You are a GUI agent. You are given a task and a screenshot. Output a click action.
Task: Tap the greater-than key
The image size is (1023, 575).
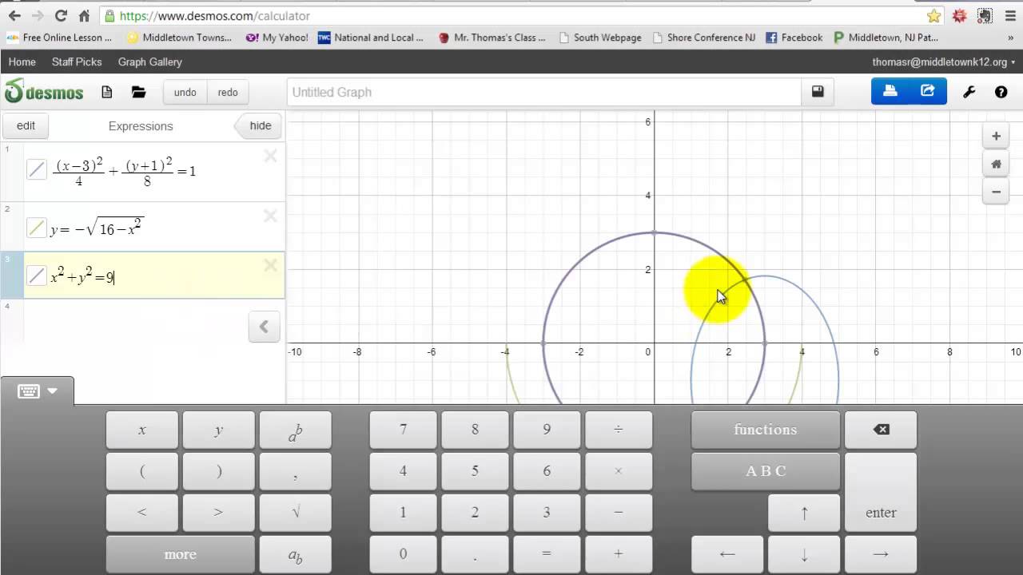click(219, 513)
